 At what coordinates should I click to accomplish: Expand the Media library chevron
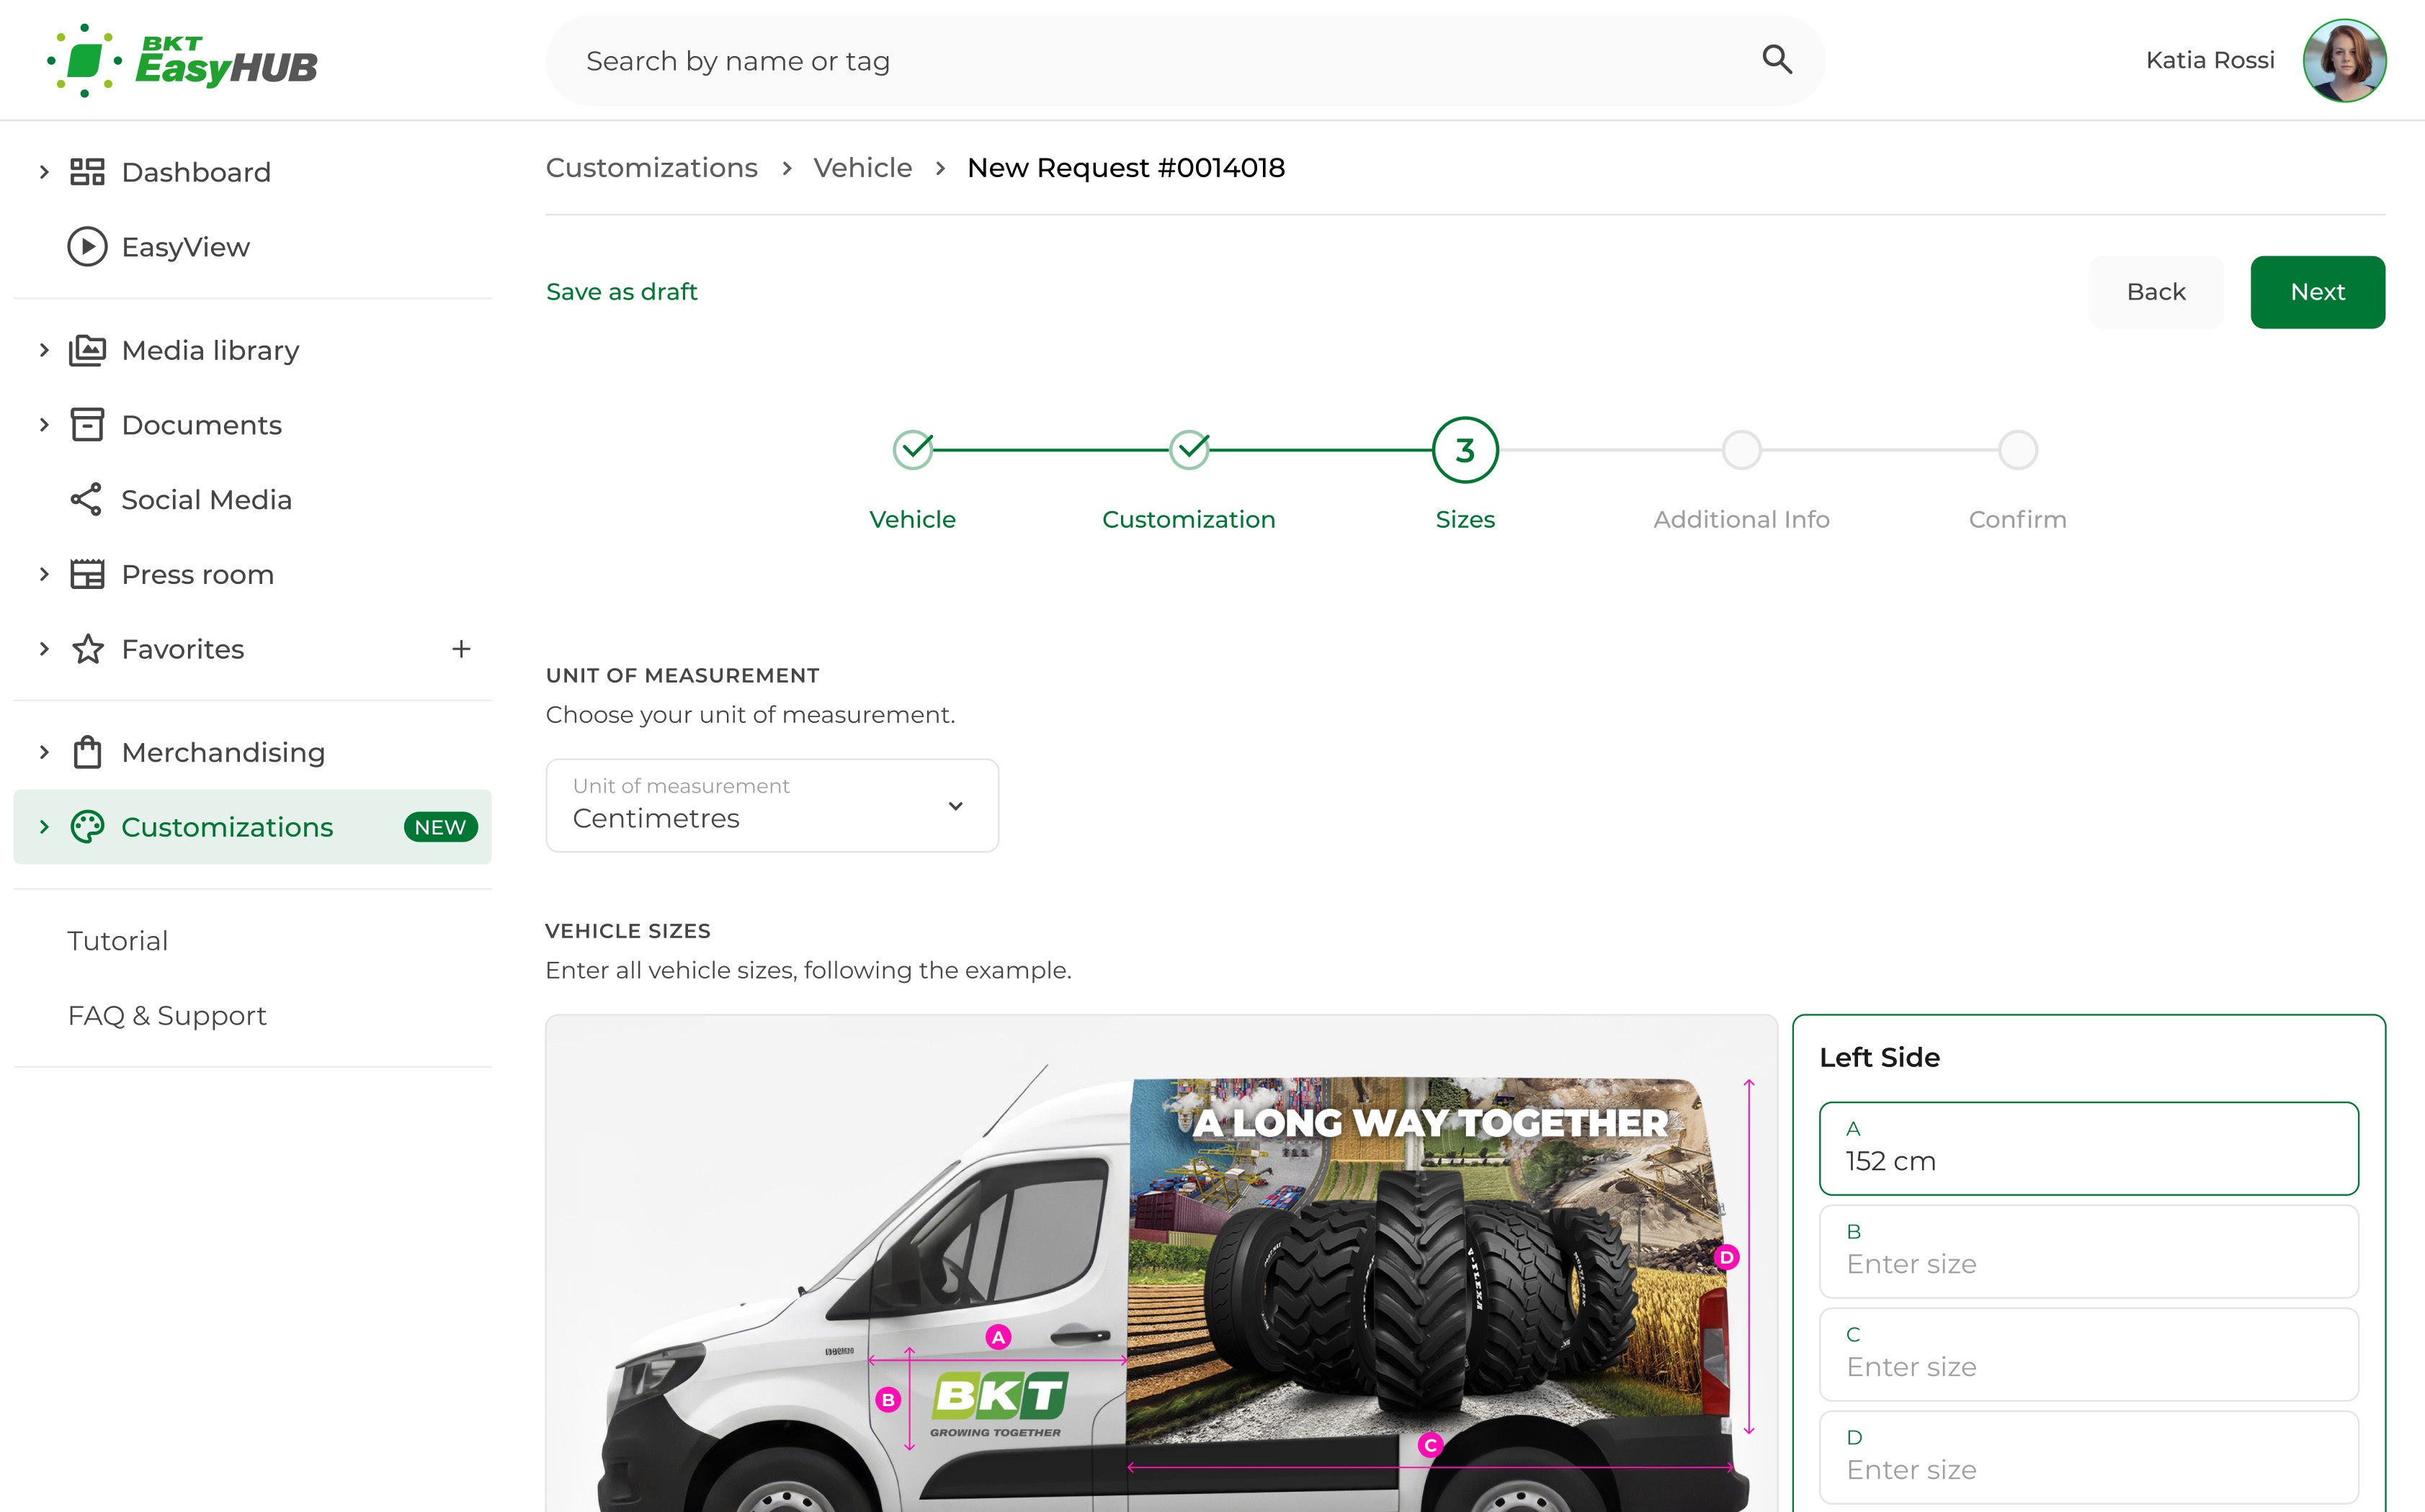[44, 350]
